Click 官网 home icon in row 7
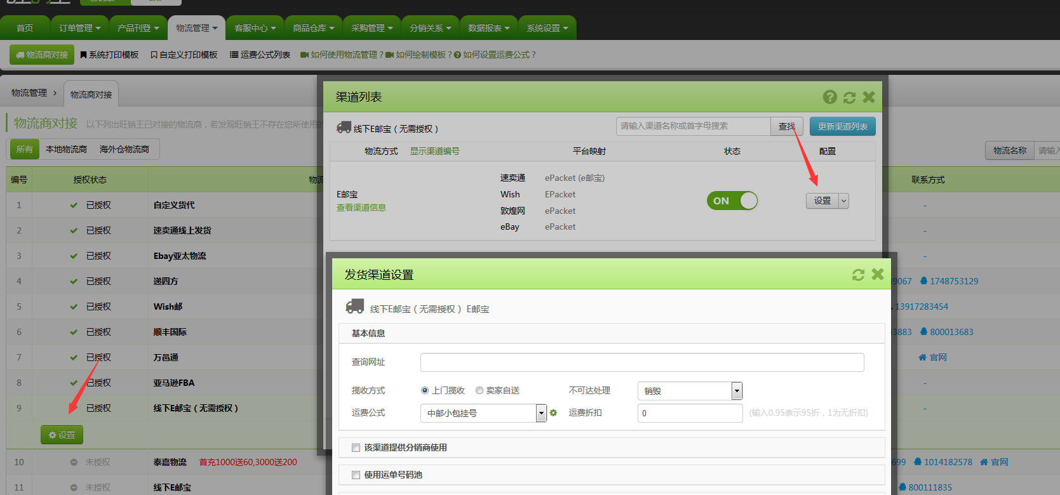Image resolution: width=1060 pixels, height=495 pixels. point(922,357)
